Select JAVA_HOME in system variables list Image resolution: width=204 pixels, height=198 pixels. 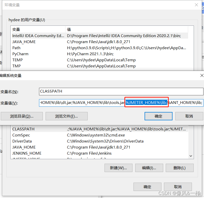point(100,147)
